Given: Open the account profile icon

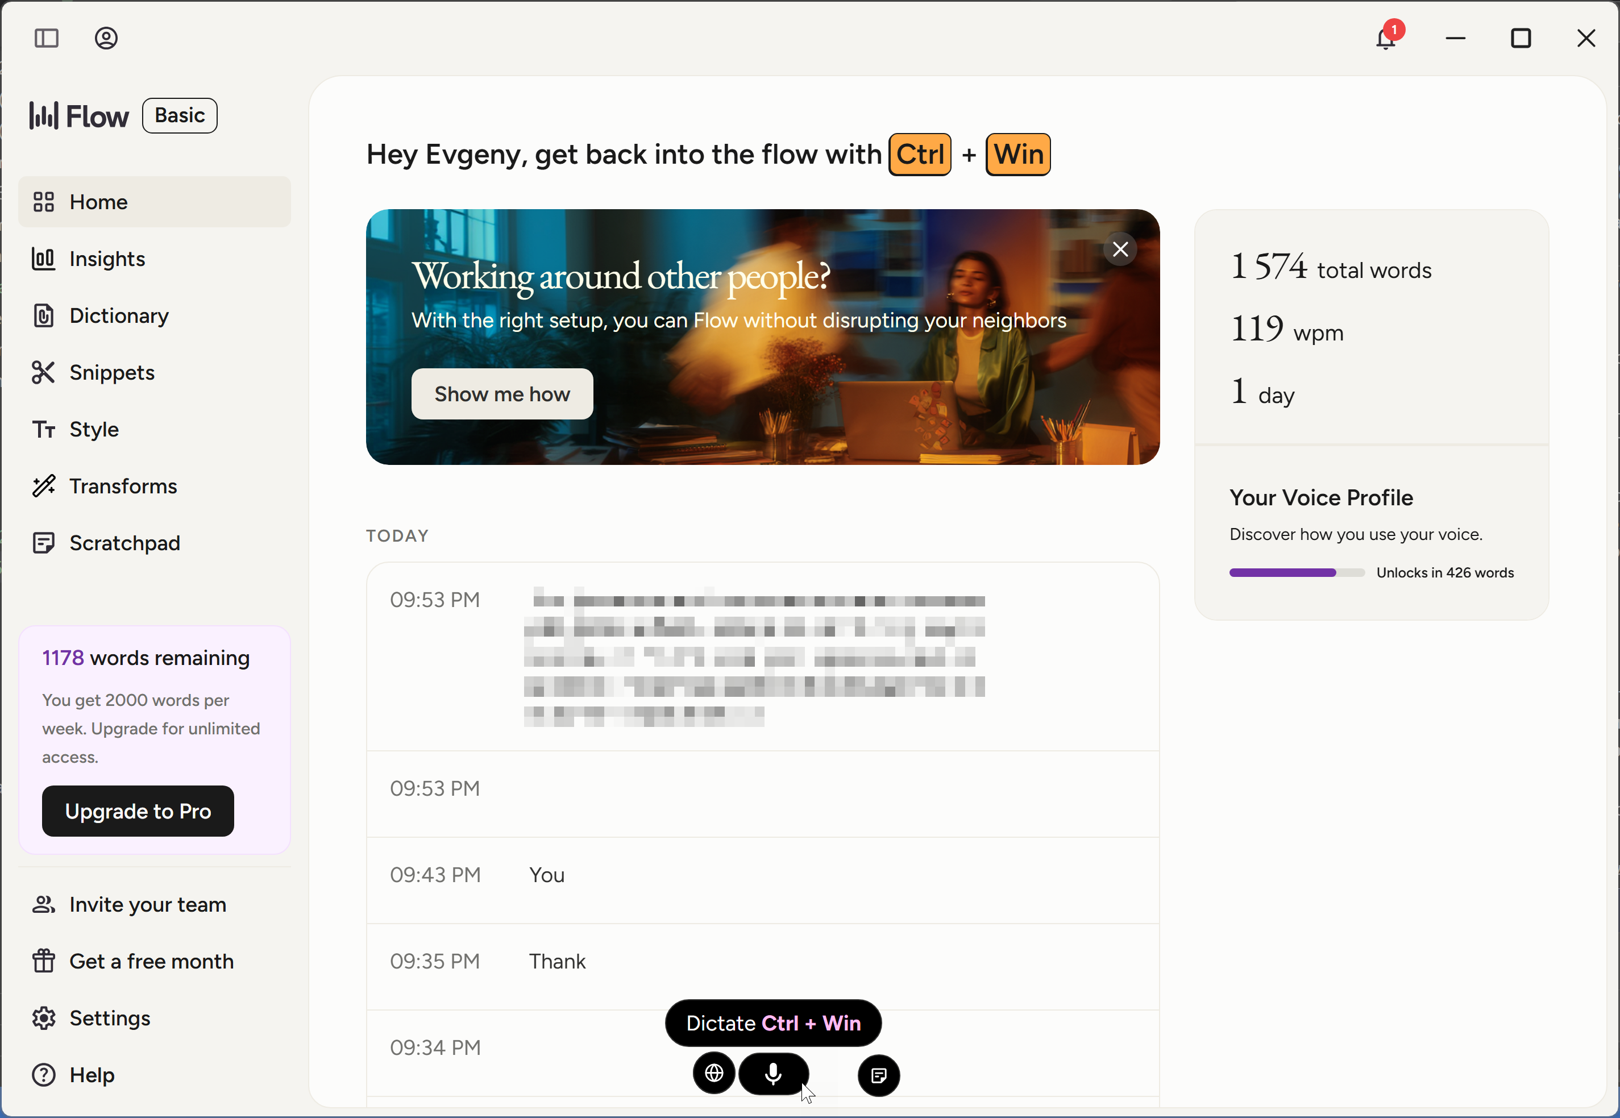Looking at the screenshot, I should (106, 38).
